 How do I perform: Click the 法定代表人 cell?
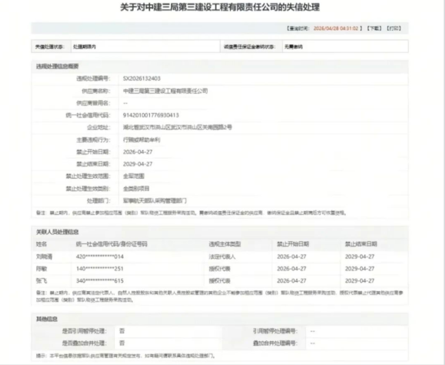(x=222, y=257)
